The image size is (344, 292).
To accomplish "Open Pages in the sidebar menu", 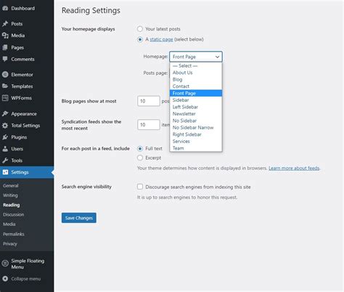I will click(17, 47).
